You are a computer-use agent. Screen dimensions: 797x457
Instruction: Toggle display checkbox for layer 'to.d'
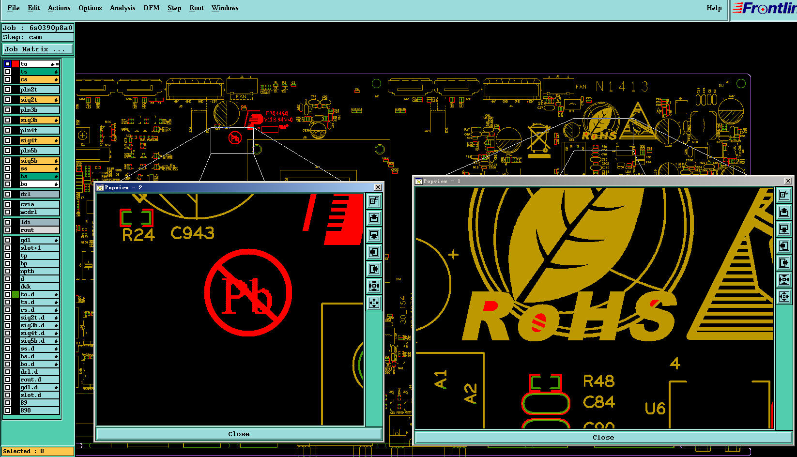coord(8,294)
